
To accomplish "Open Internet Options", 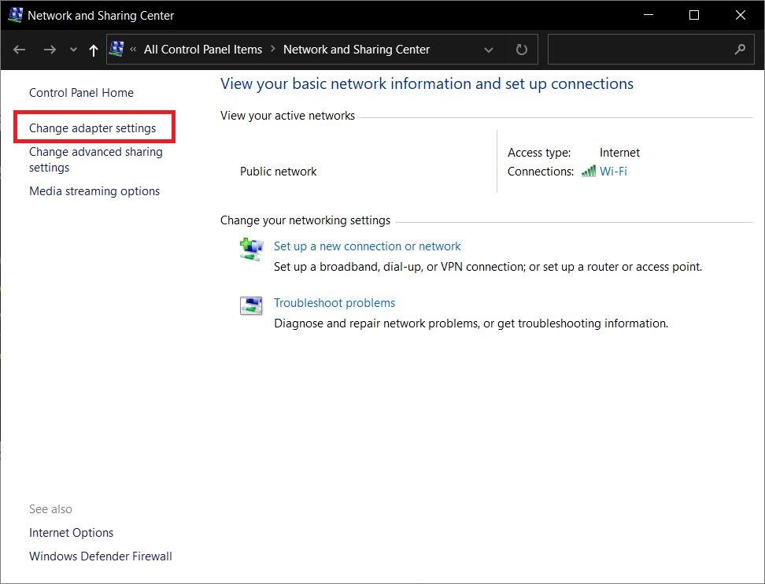I will point(72,533).
